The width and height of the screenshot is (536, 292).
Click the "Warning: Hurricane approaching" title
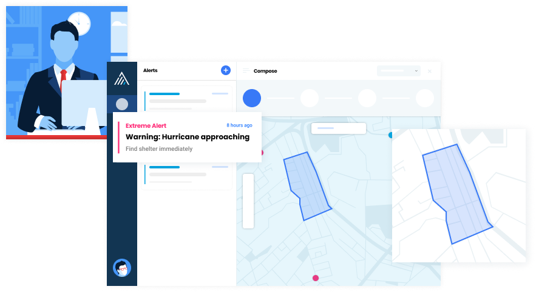(x=188, y=137)
